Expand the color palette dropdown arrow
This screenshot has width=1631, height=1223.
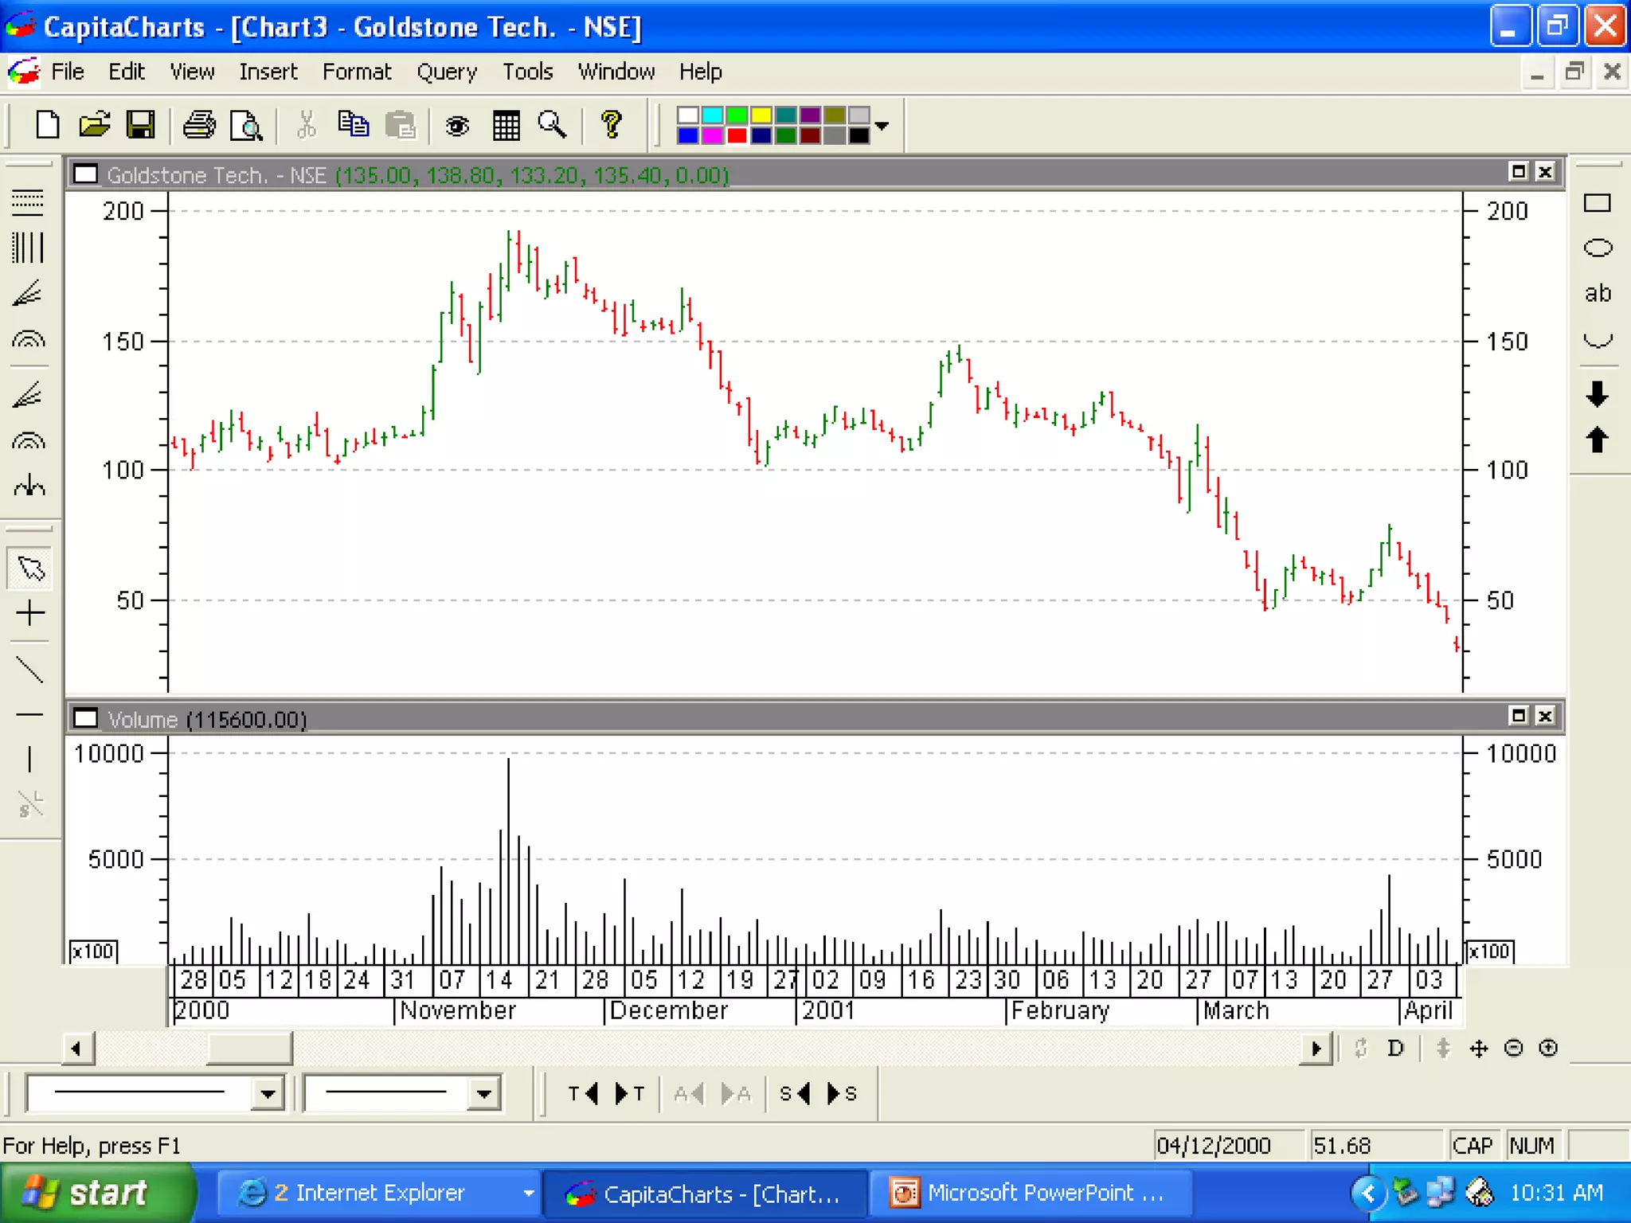[x=882, y=126]
